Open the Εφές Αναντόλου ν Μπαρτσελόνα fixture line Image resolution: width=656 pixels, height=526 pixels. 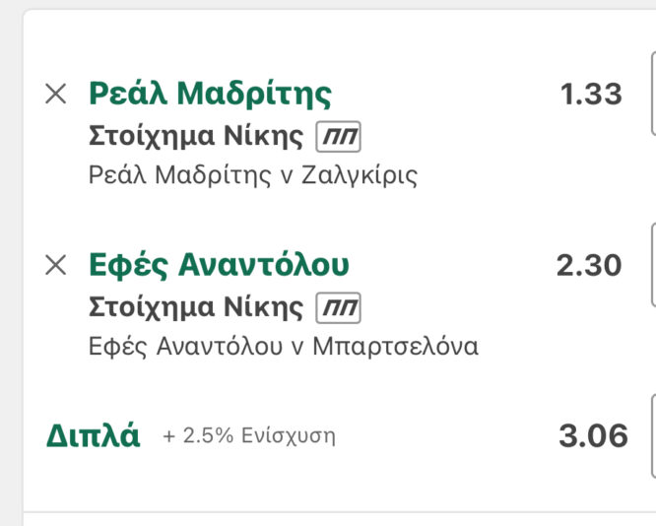(x=284, y=347)
